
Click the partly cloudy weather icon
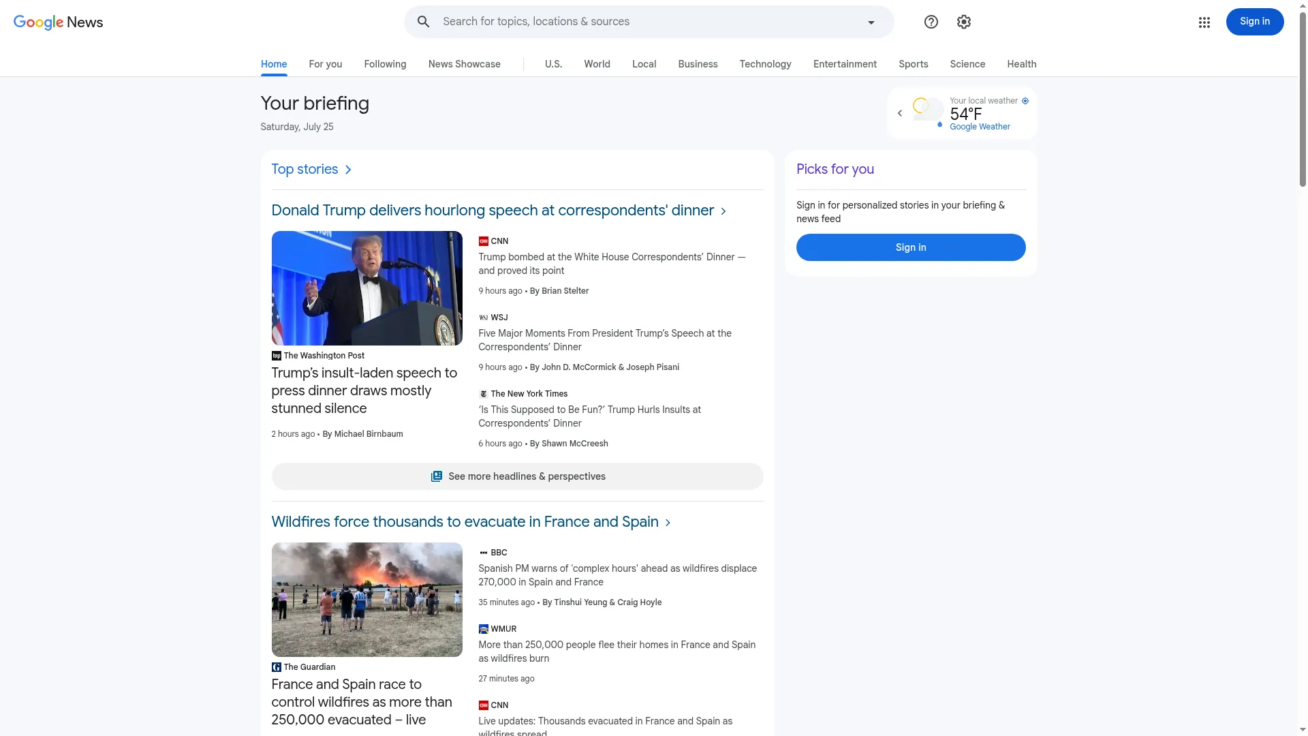(x=928, y=111)
